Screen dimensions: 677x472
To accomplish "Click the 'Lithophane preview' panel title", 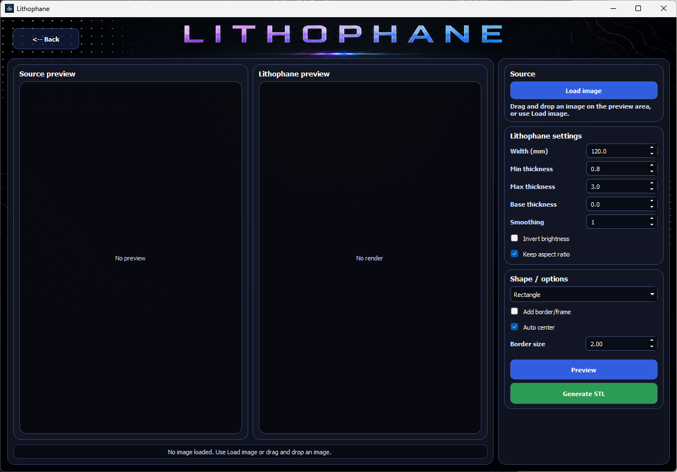I will pyautogui.click(x=294, y=74).
